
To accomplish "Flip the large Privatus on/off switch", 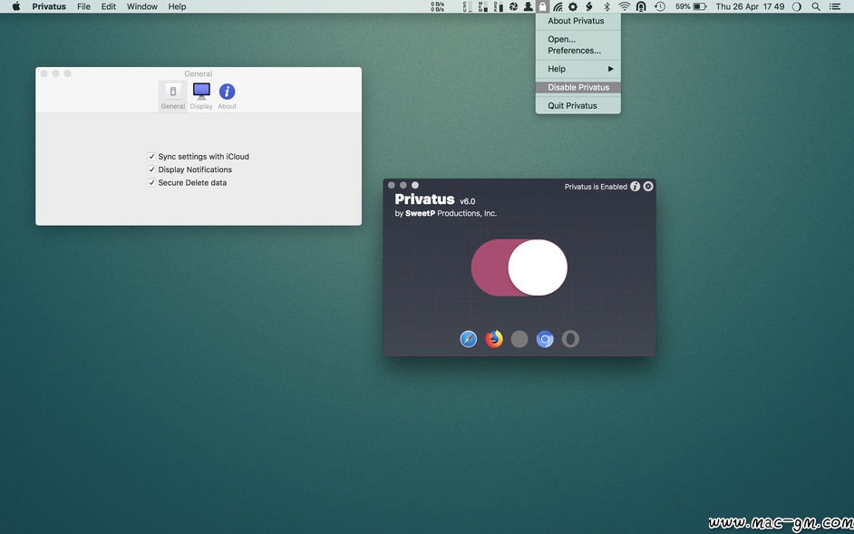I will pos(519,267).
